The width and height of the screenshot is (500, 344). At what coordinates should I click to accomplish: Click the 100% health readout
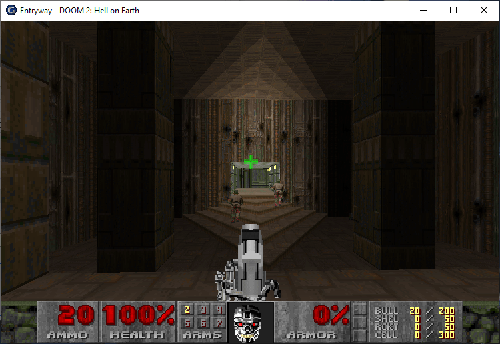(x=138, y=315)
